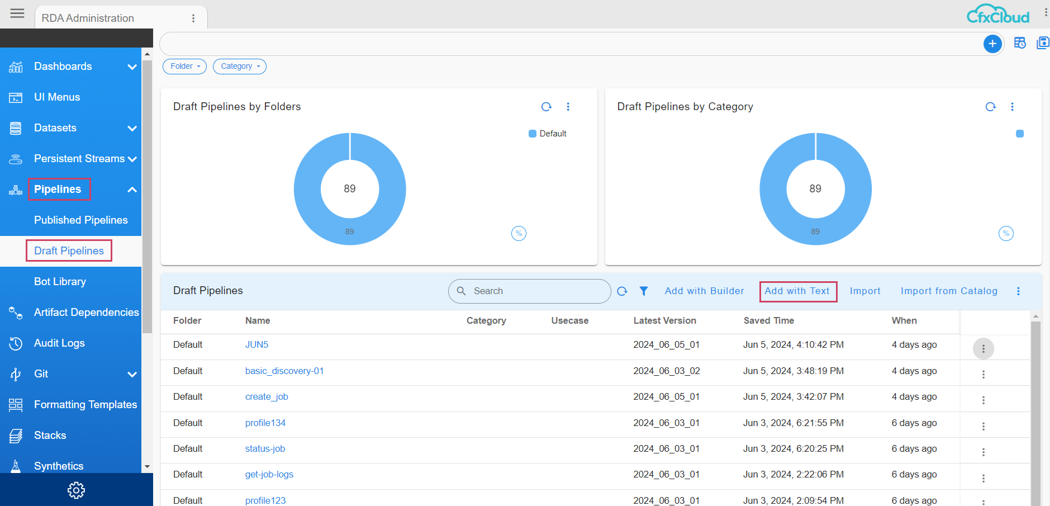Screen dimensions: 1050x506
Task: Toggle percent view in Folders chart
Action: [519, 234]
